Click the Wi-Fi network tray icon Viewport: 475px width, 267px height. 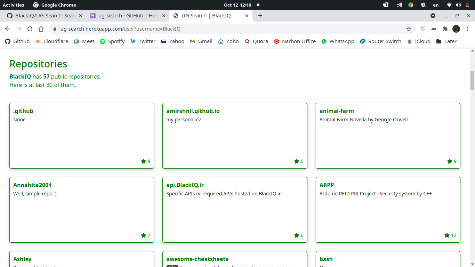tap(449, 5)
